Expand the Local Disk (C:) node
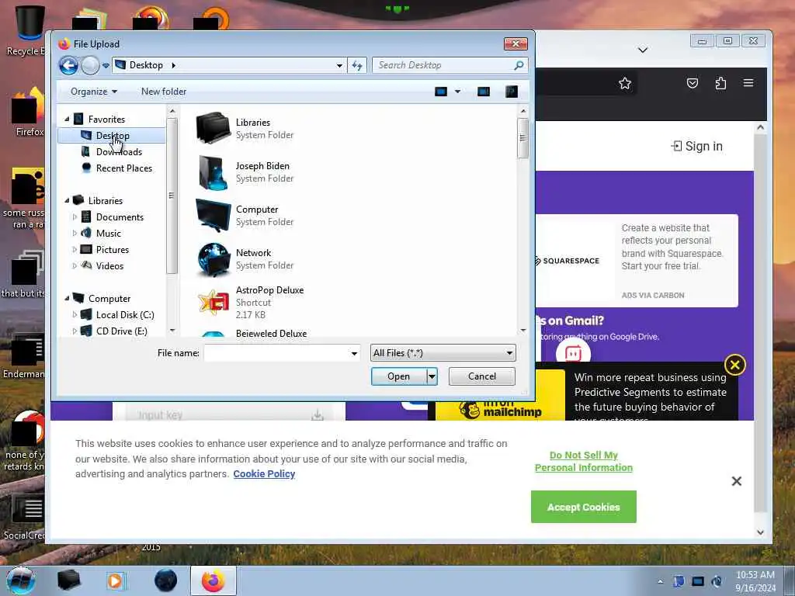The height and width of the screenshot is (596, 795). (75, 315)
